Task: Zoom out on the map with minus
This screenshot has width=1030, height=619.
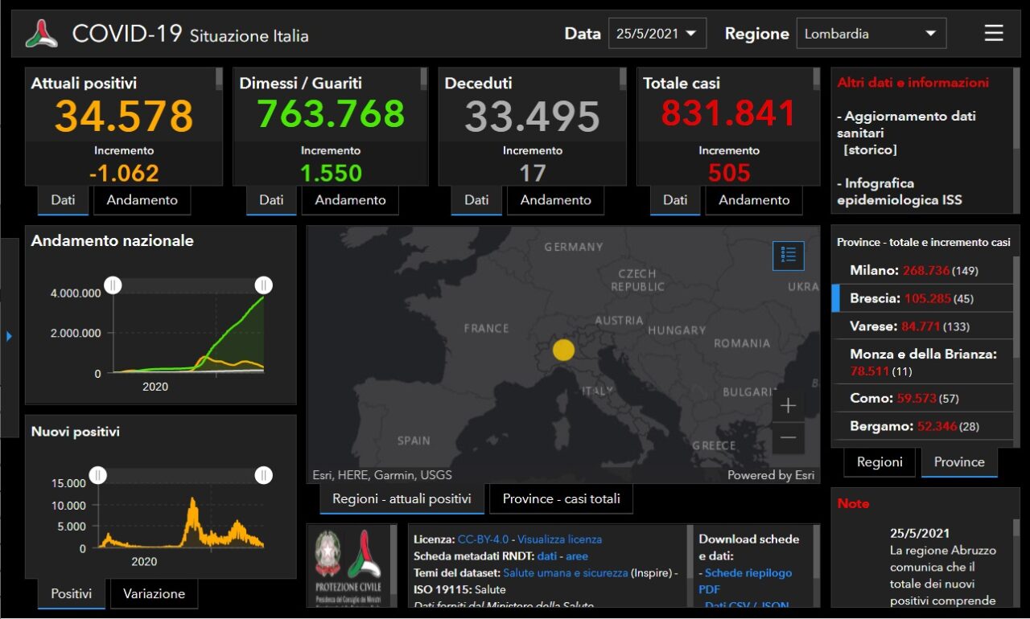Action: click(x=788, y=437)
